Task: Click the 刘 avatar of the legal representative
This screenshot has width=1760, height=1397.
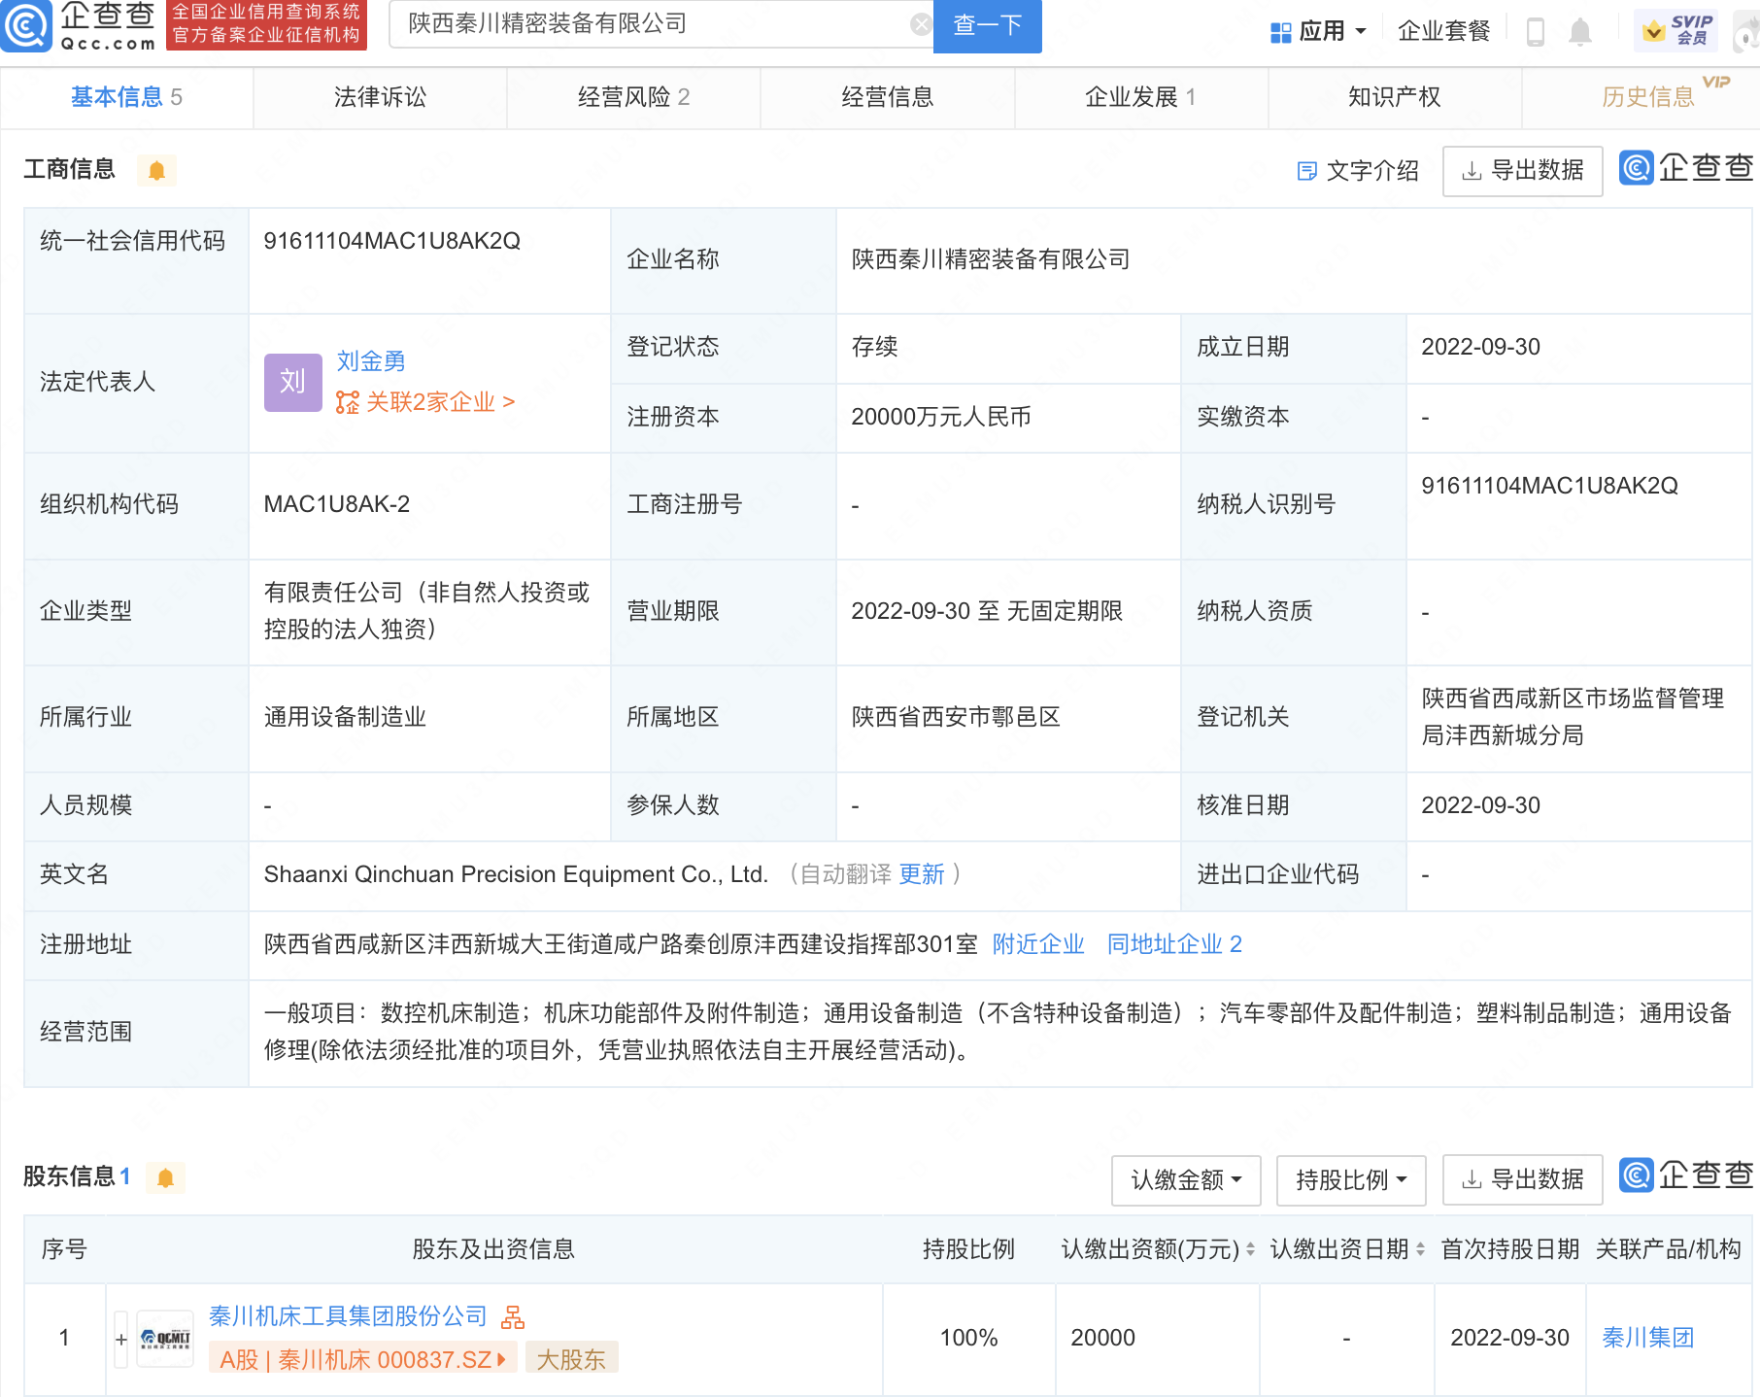Action: 292,382
